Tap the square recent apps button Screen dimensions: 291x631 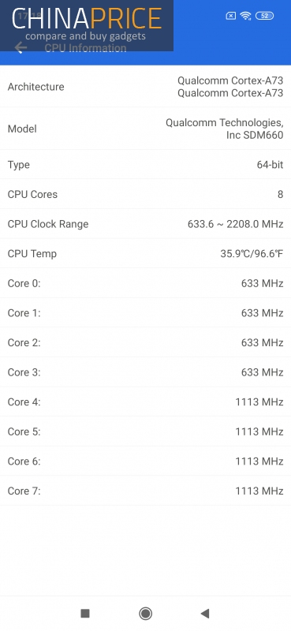(85, 614)
